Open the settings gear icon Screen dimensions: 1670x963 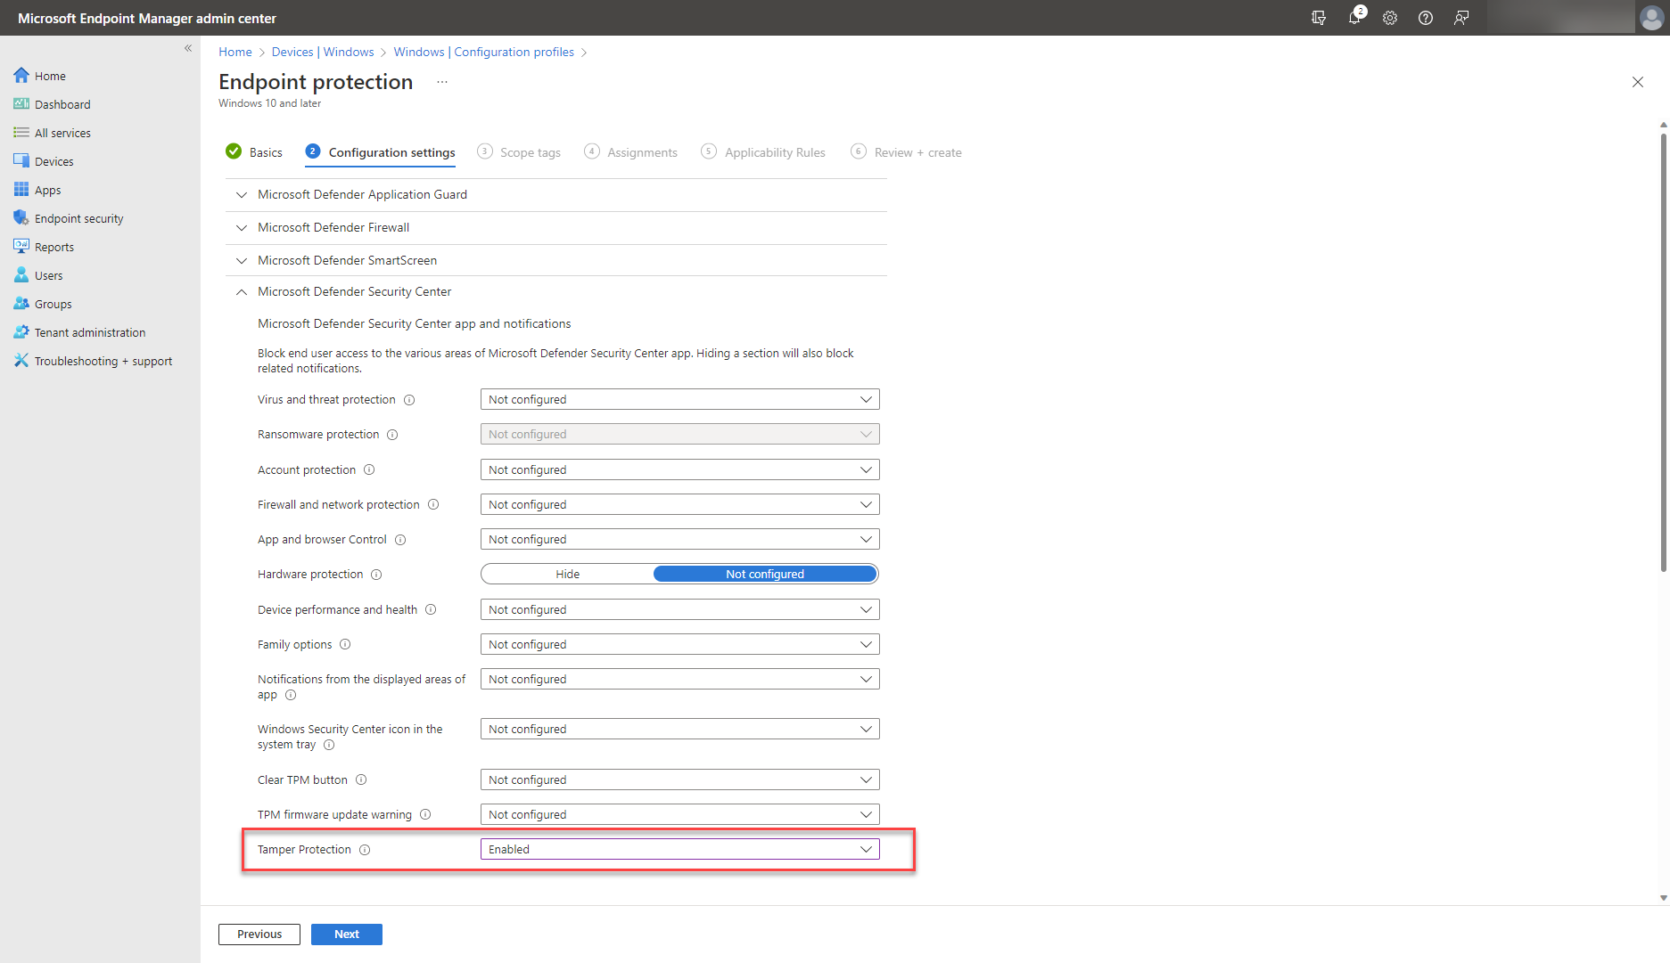click(1390, 18)
